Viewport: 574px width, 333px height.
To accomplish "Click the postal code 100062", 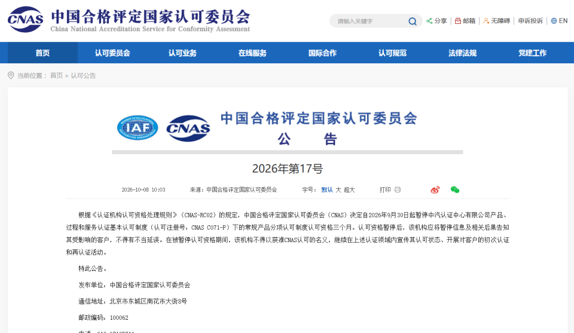I will [119, 317].
